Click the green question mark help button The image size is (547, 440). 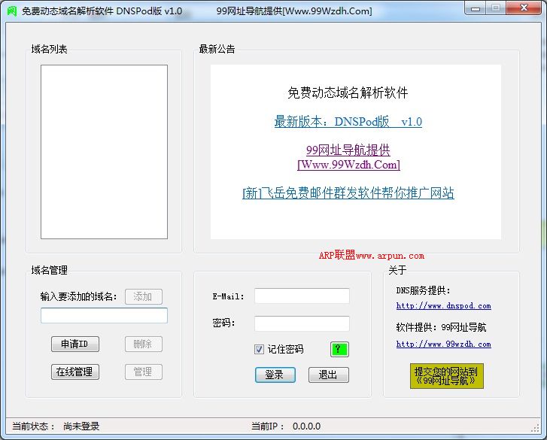[x=339, y=349]
